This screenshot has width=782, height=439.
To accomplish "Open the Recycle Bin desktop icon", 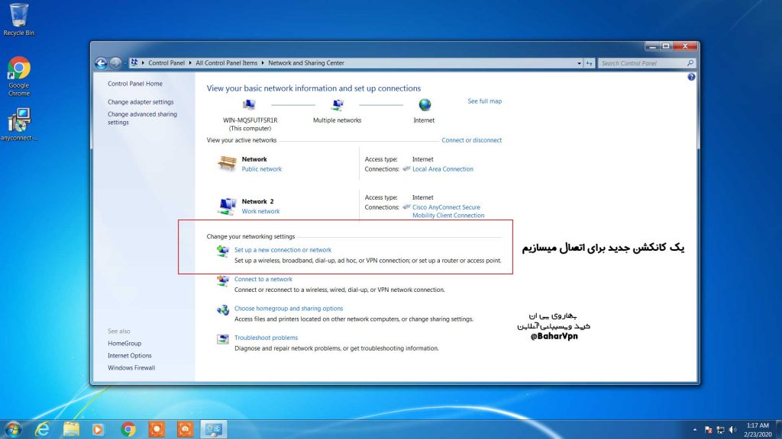I will click(18, 15).
